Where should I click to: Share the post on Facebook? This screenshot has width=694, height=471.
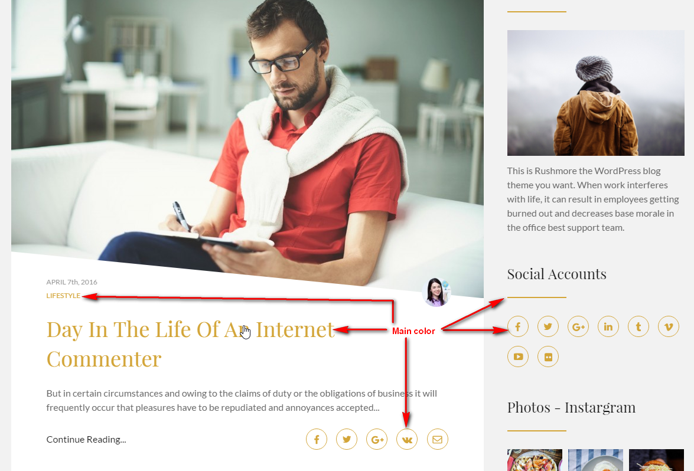(317, 439)
